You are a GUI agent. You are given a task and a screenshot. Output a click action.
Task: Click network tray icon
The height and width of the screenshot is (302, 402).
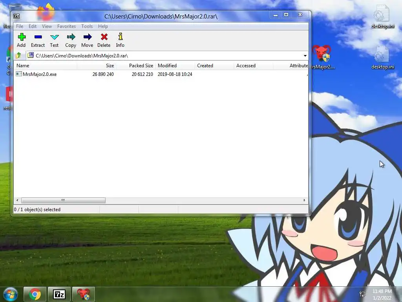362,294
